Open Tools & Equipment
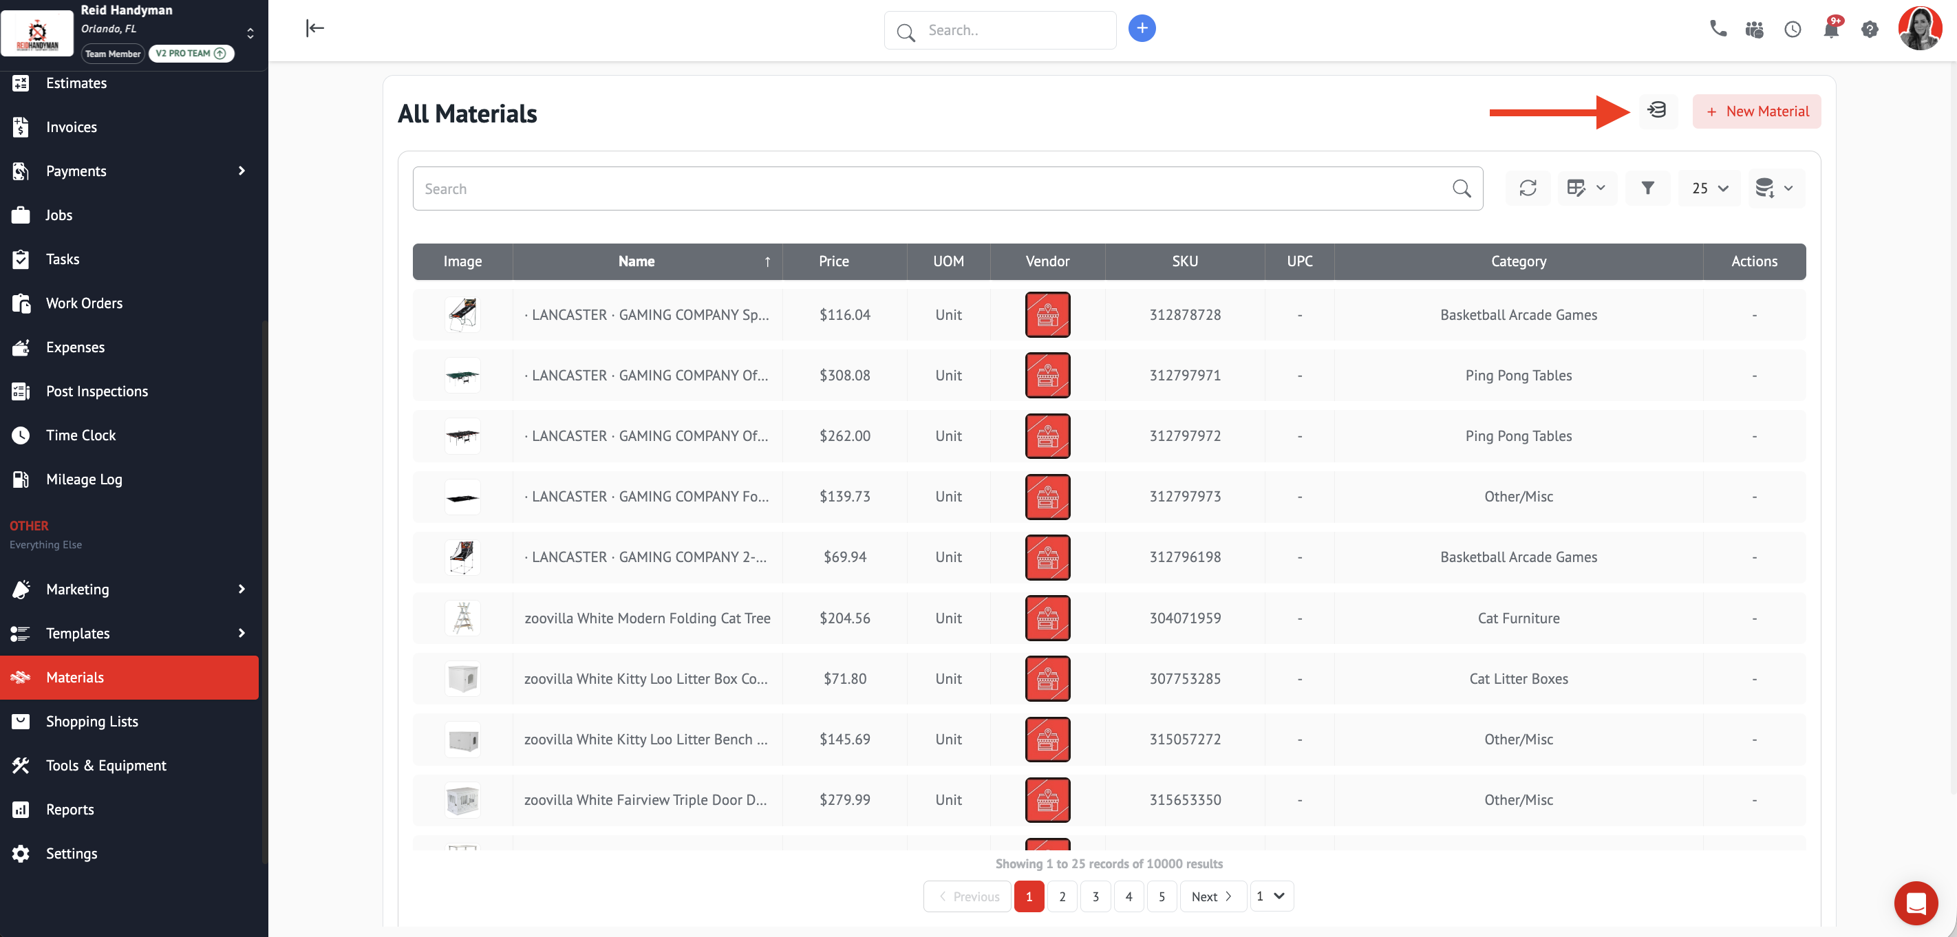1957x937 pixels. [x=129, y=766]
